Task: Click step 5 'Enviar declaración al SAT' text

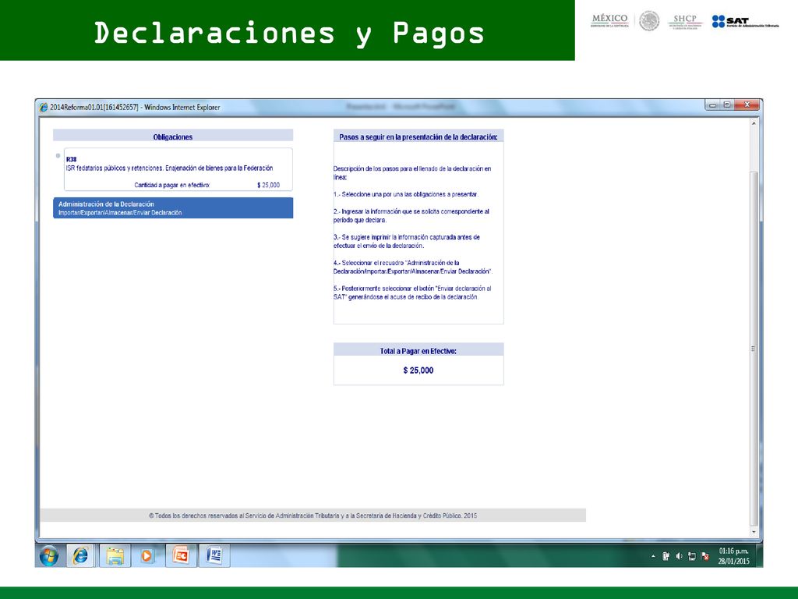Action: 412,292
